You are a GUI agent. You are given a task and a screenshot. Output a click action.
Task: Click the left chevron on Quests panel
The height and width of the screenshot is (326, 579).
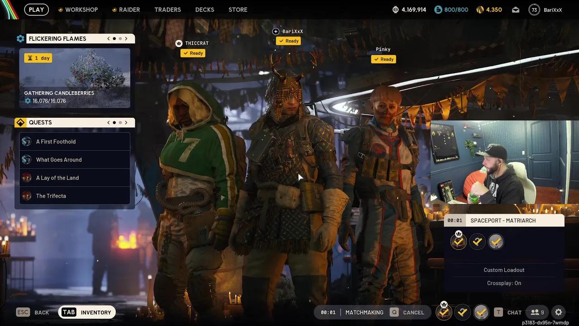[x=108, y=122]
